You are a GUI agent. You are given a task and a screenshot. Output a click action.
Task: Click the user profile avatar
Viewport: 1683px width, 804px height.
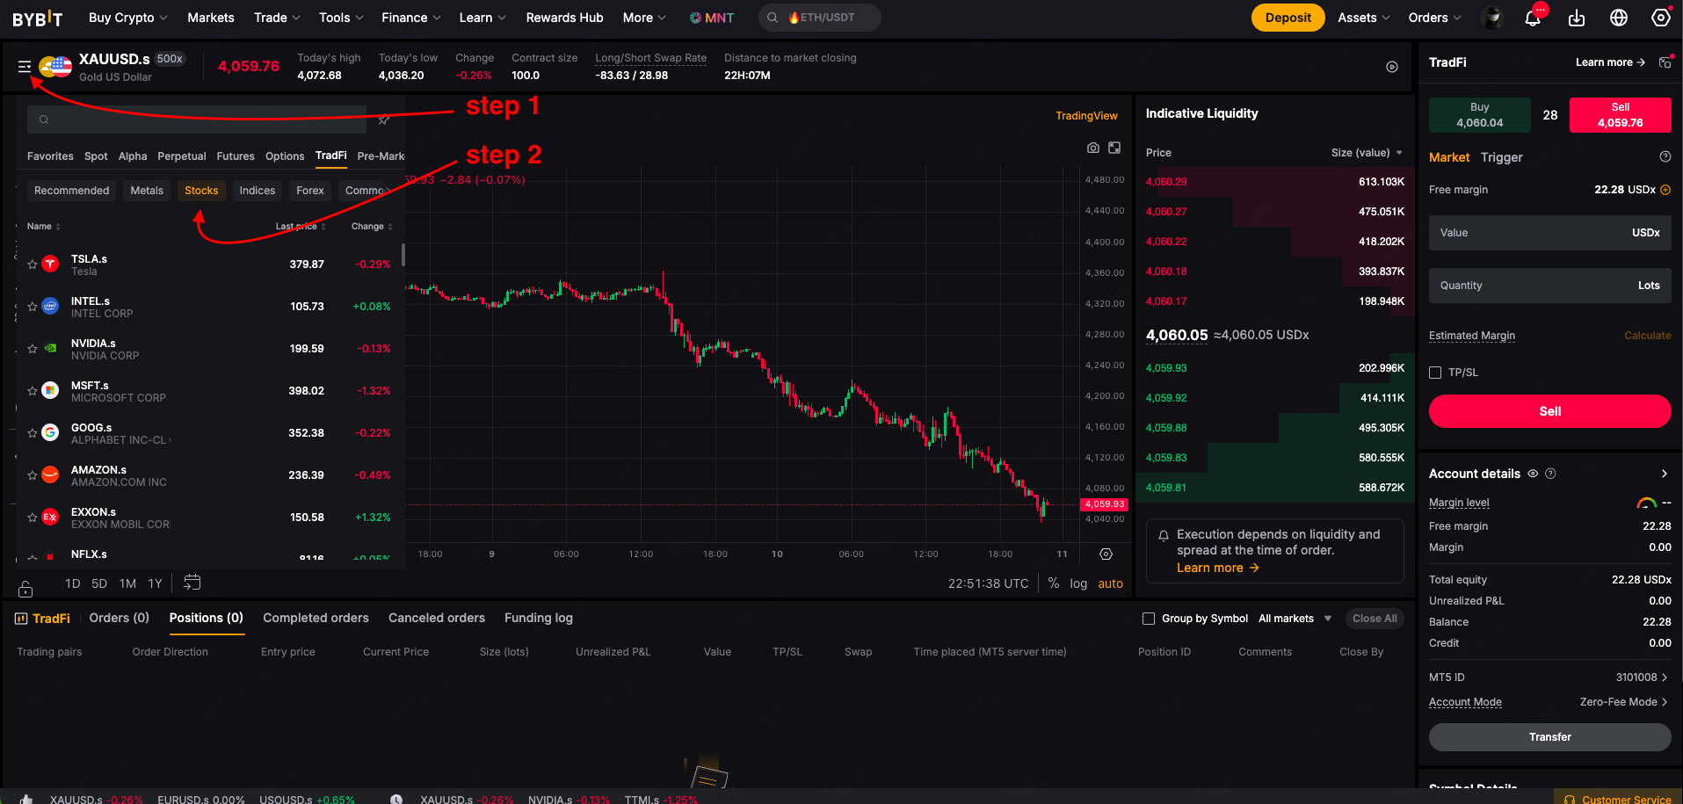1491,18
